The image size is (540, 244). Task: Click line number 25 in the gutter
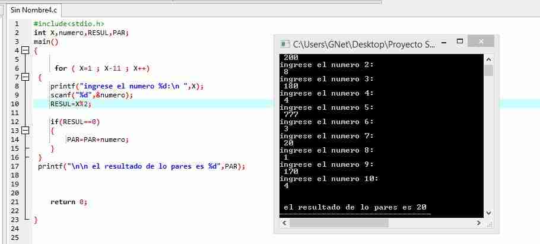(15, 238)
